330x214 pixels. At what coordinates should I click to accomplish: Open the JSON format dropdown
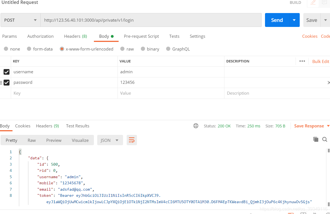click(110, 140)
